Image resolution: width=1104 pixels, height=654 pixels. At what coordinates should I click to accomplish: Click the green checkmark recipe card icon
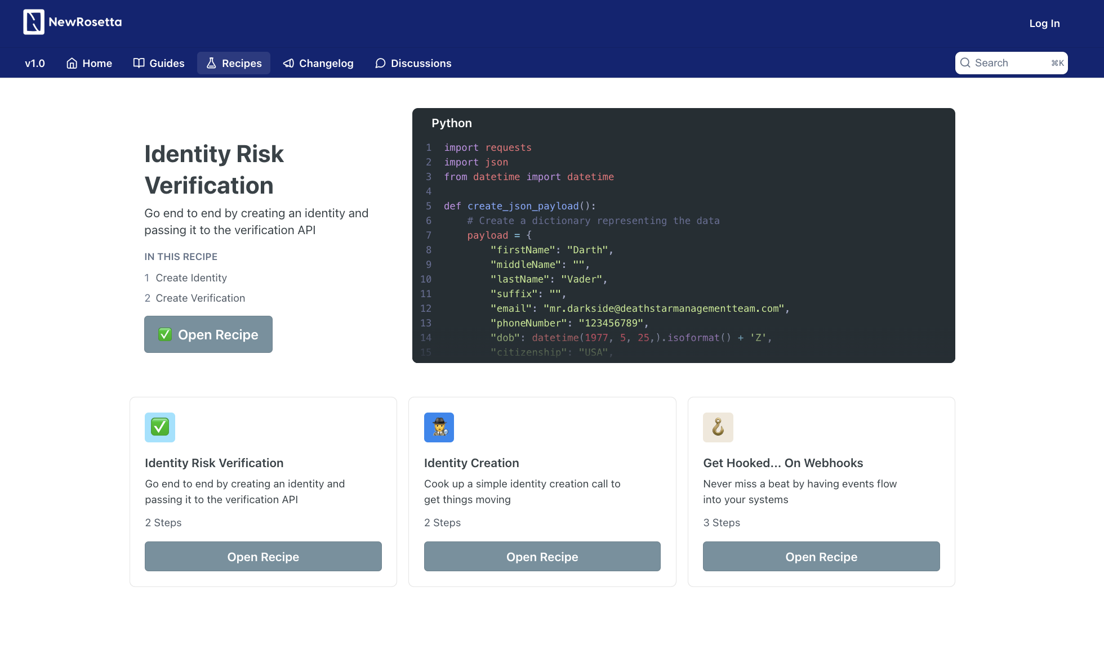[x=160, y=427]
